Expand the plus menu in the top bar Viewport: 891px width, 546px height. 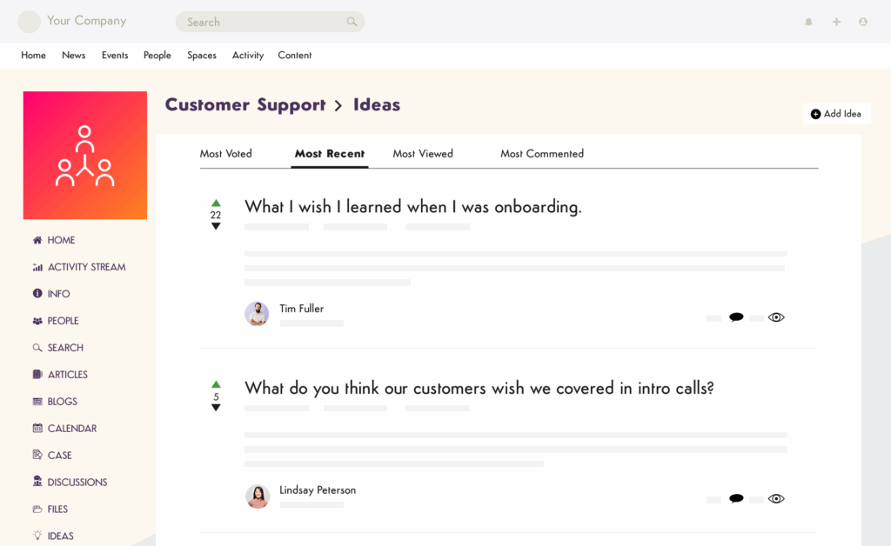point(835,21)
